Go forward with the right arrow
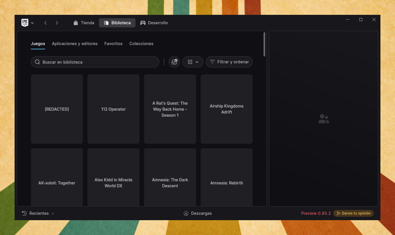This screenshot has height=235, width=395. pos(57,23)
